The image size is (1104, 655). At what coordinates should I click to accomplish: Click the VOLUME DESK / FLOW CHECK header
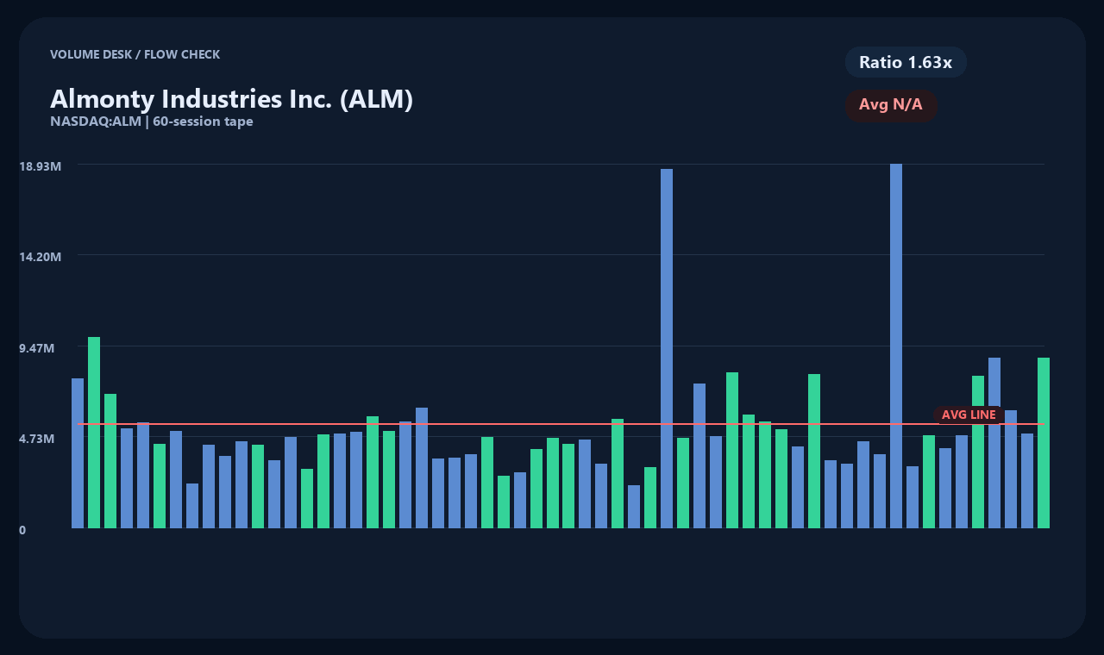point(135,54)
